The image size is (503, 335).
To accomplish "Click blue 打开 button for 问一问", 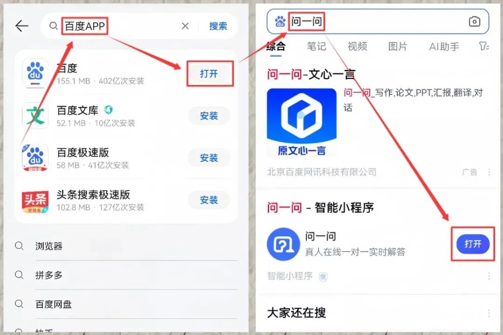I will pyautogui.click(x=473, y=244).
